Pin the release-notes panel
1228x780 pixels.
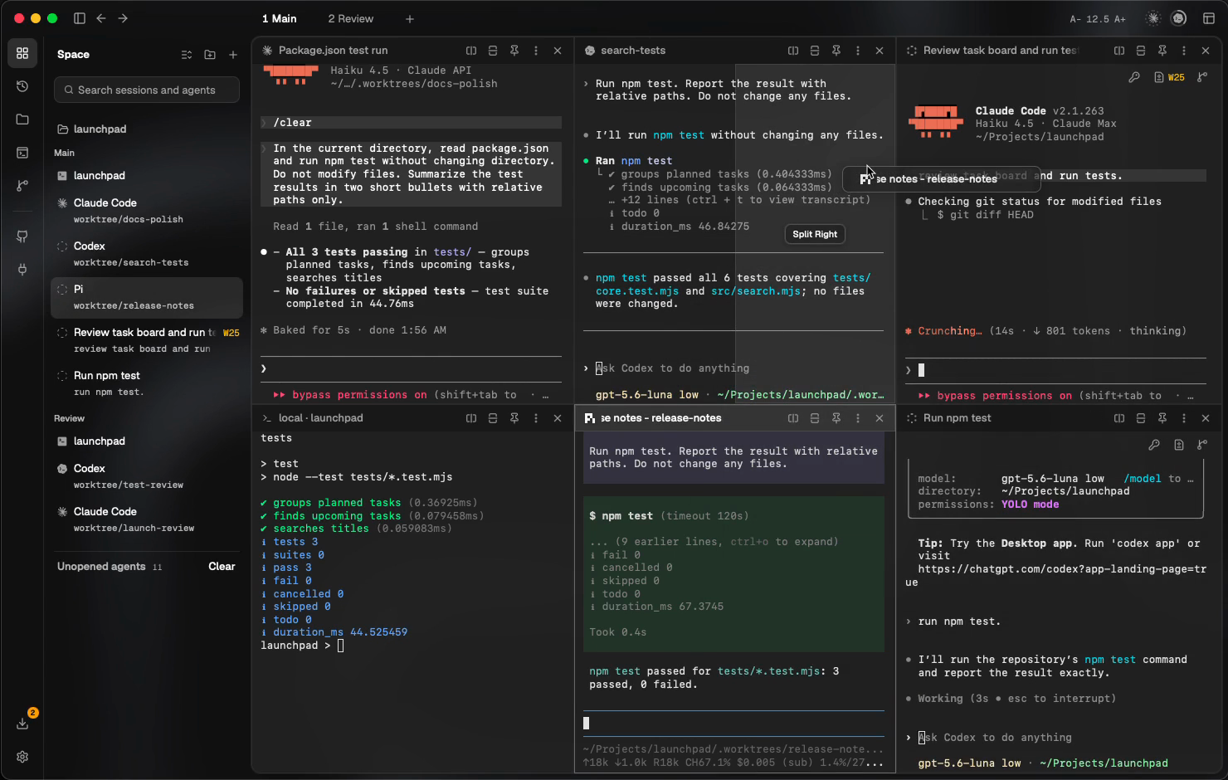(x=836, y=418)
